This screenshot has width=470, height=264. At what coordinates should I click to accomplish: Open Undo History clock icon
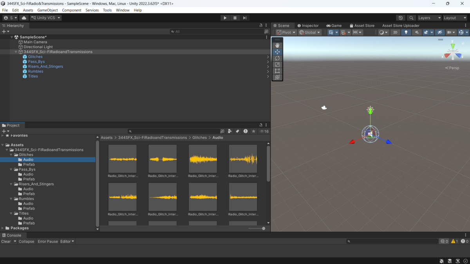pos(400,18)
